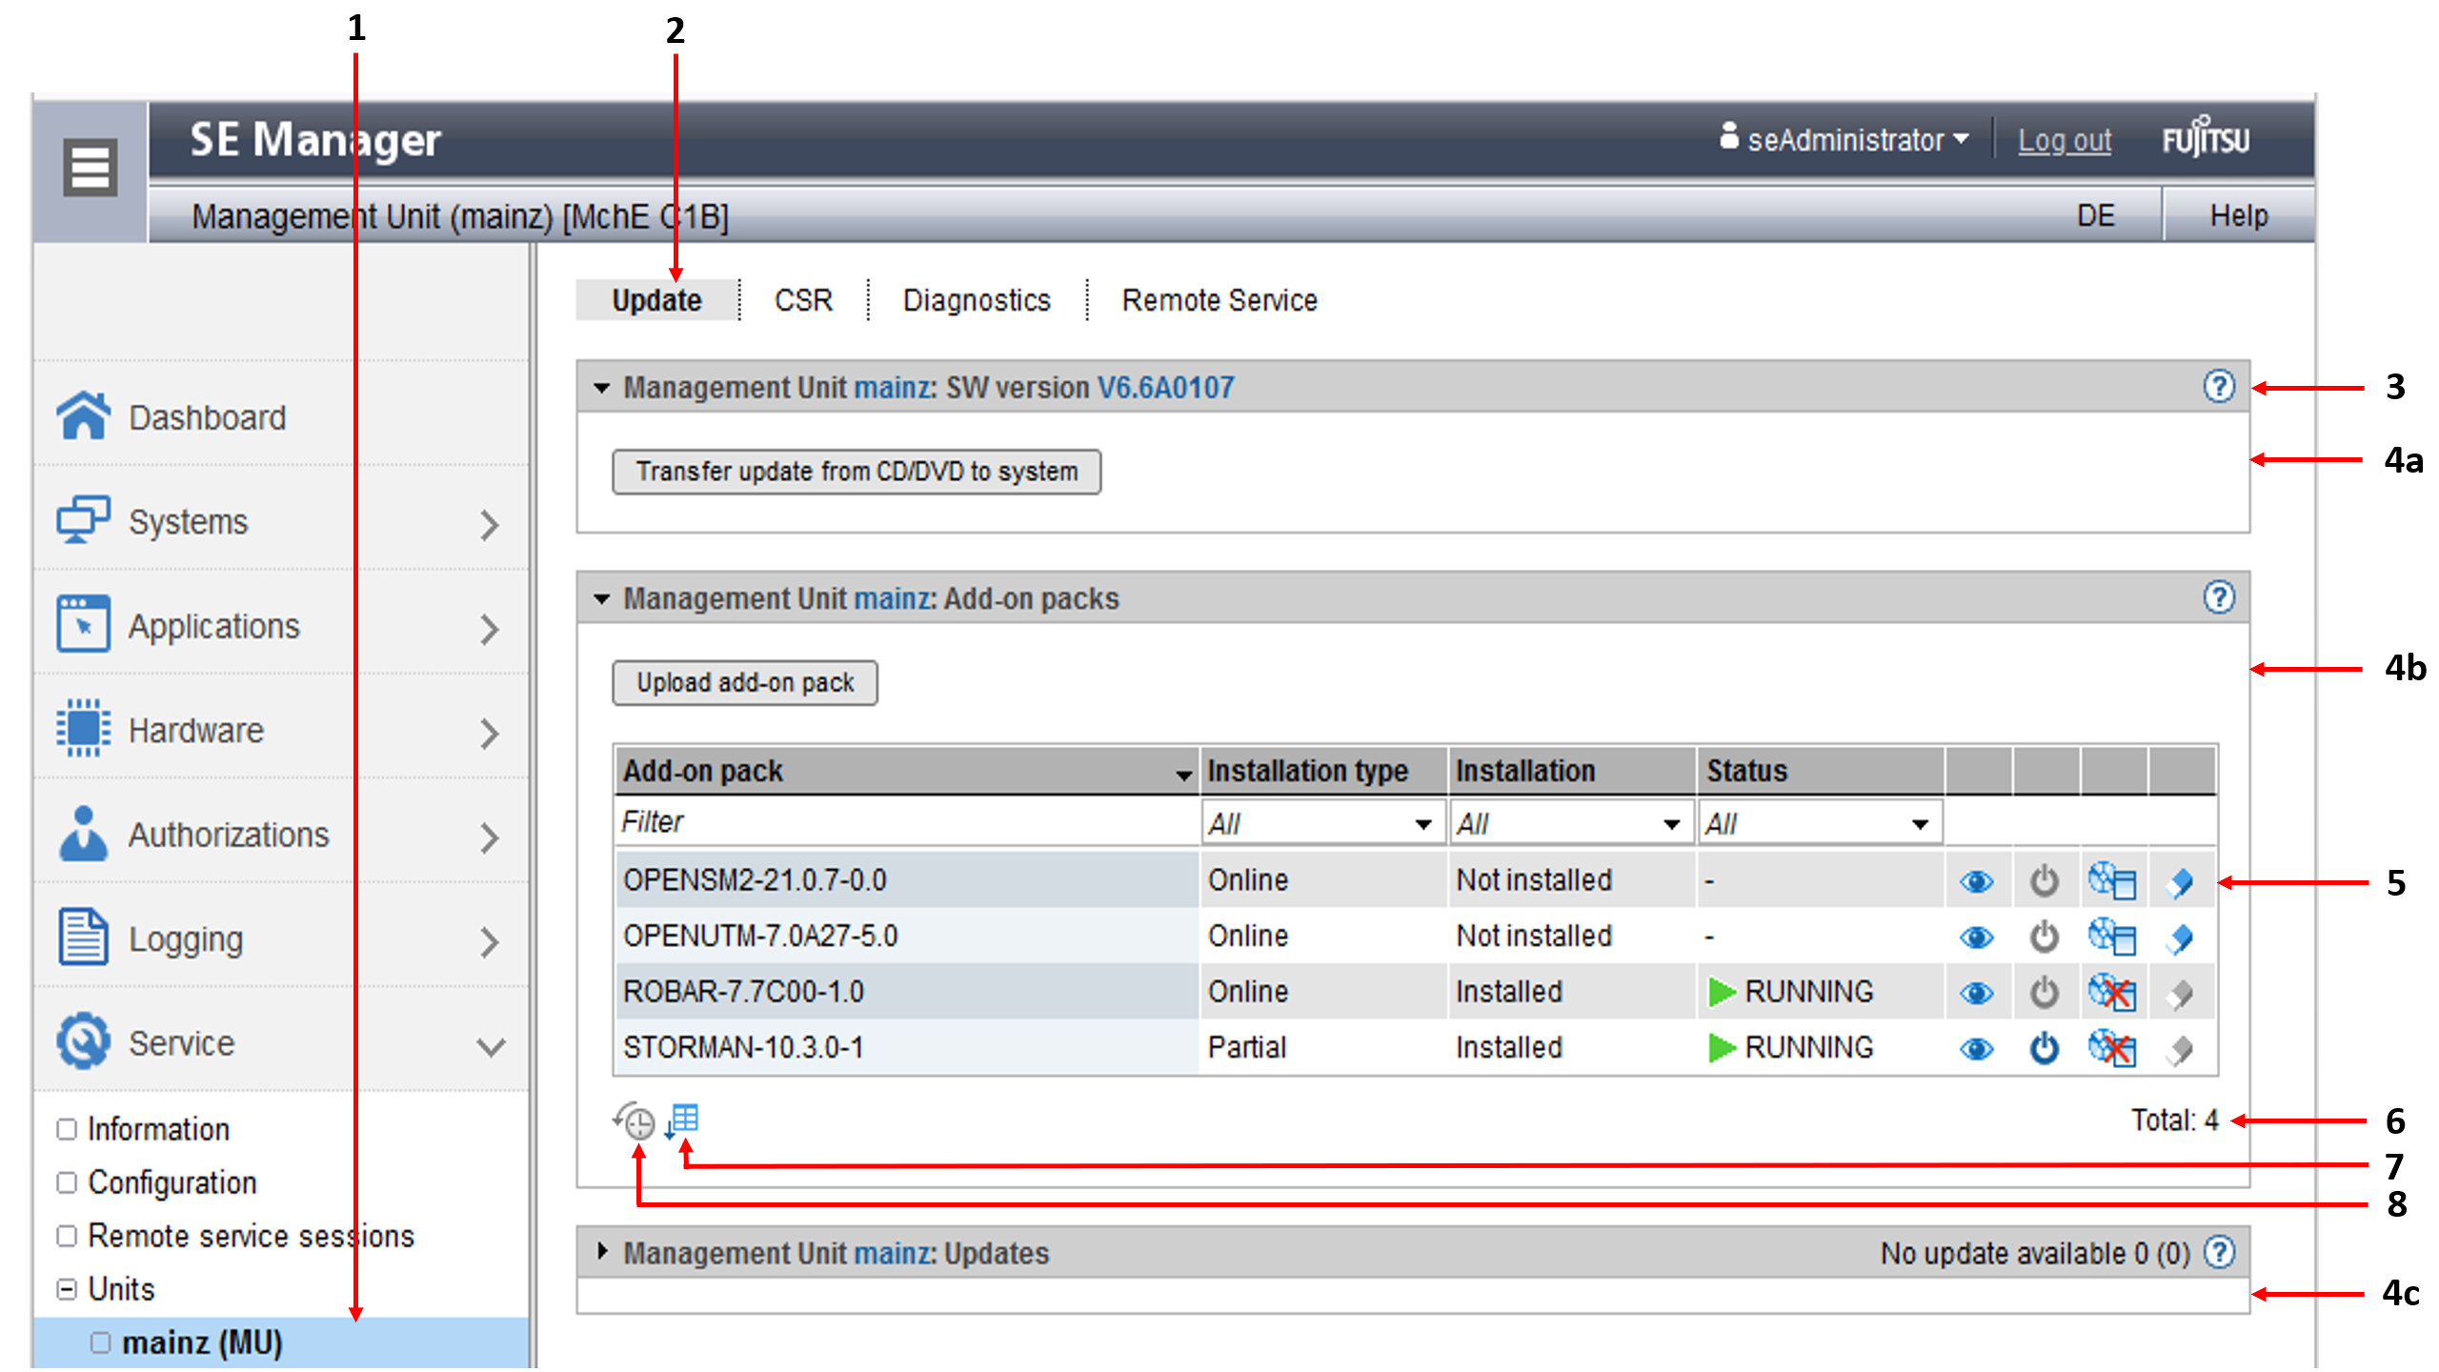The image size is (2439, 1372).
Task: Click uninstall icon for ROBAR-7.7C00-1.0
Action: [2111, 993]
